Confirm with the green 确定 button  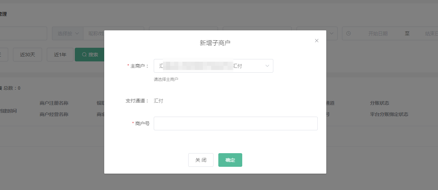coord(230,160)
